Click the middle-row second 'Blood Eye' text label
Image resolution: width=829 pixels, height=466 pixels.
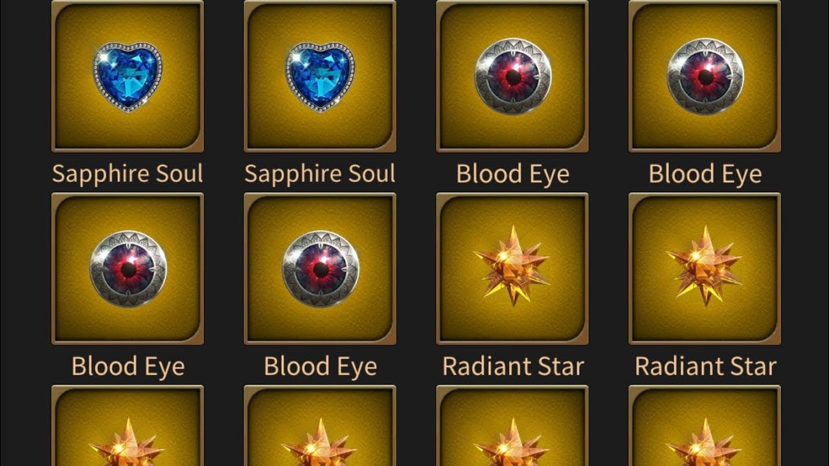point(320,367)
